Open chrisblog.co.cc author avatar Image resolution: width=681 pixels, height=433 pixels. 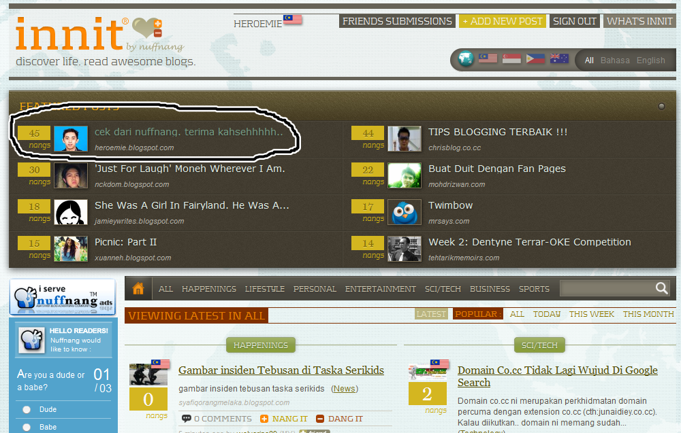[405, 139]
